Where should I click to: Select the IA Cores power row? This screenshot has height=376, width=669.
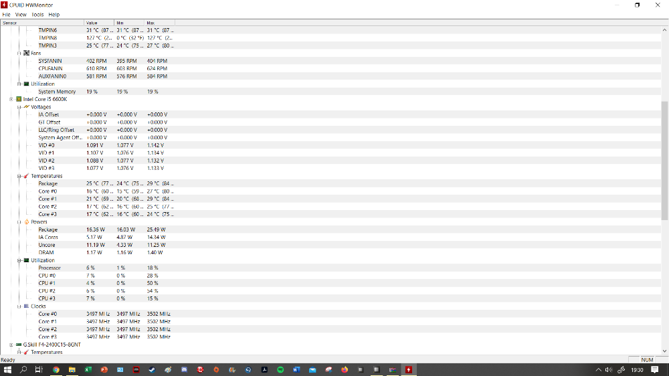(330, 238)
